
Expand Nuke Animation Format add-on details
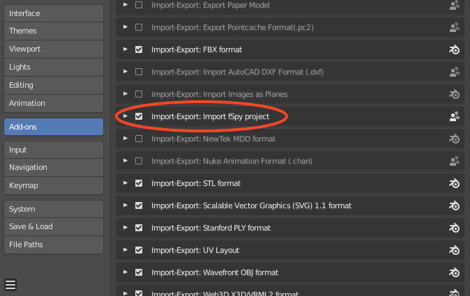pyautogui.click(x=126, y=161)
